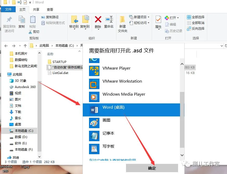
Task: Click the Properties (属性) checkmark icon
Action: tap(158, 20)
